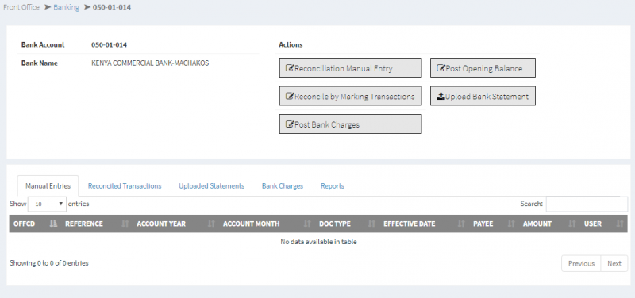
Task: Open the Show entries count dropdown
Action: click(x=47, y=204)
